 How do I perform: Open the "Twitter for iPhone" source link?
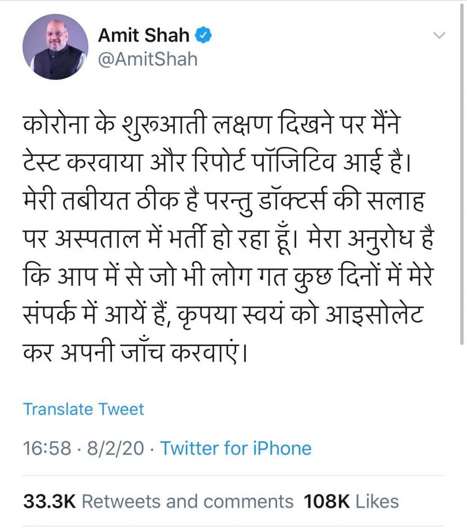pyautogui.click(x=236, y=448)
